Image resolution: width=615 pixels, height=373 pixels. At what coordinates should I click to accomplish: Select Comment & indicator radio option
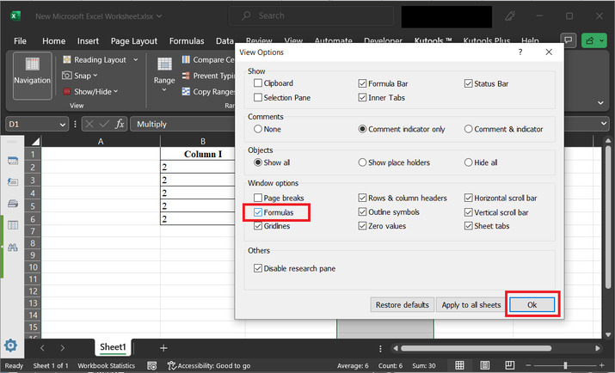tap(468, 129)
